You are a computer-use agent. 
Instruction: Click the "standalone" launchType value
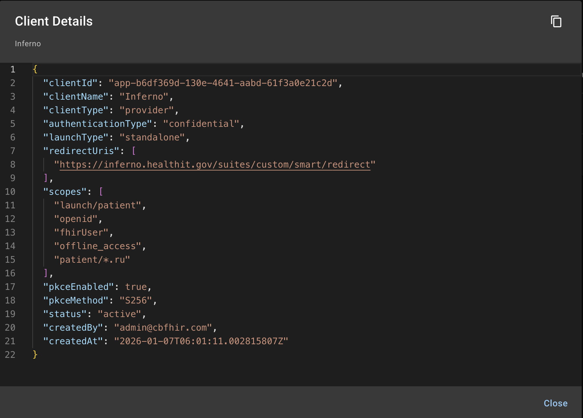pyautogui.click(x=152, y=137)
